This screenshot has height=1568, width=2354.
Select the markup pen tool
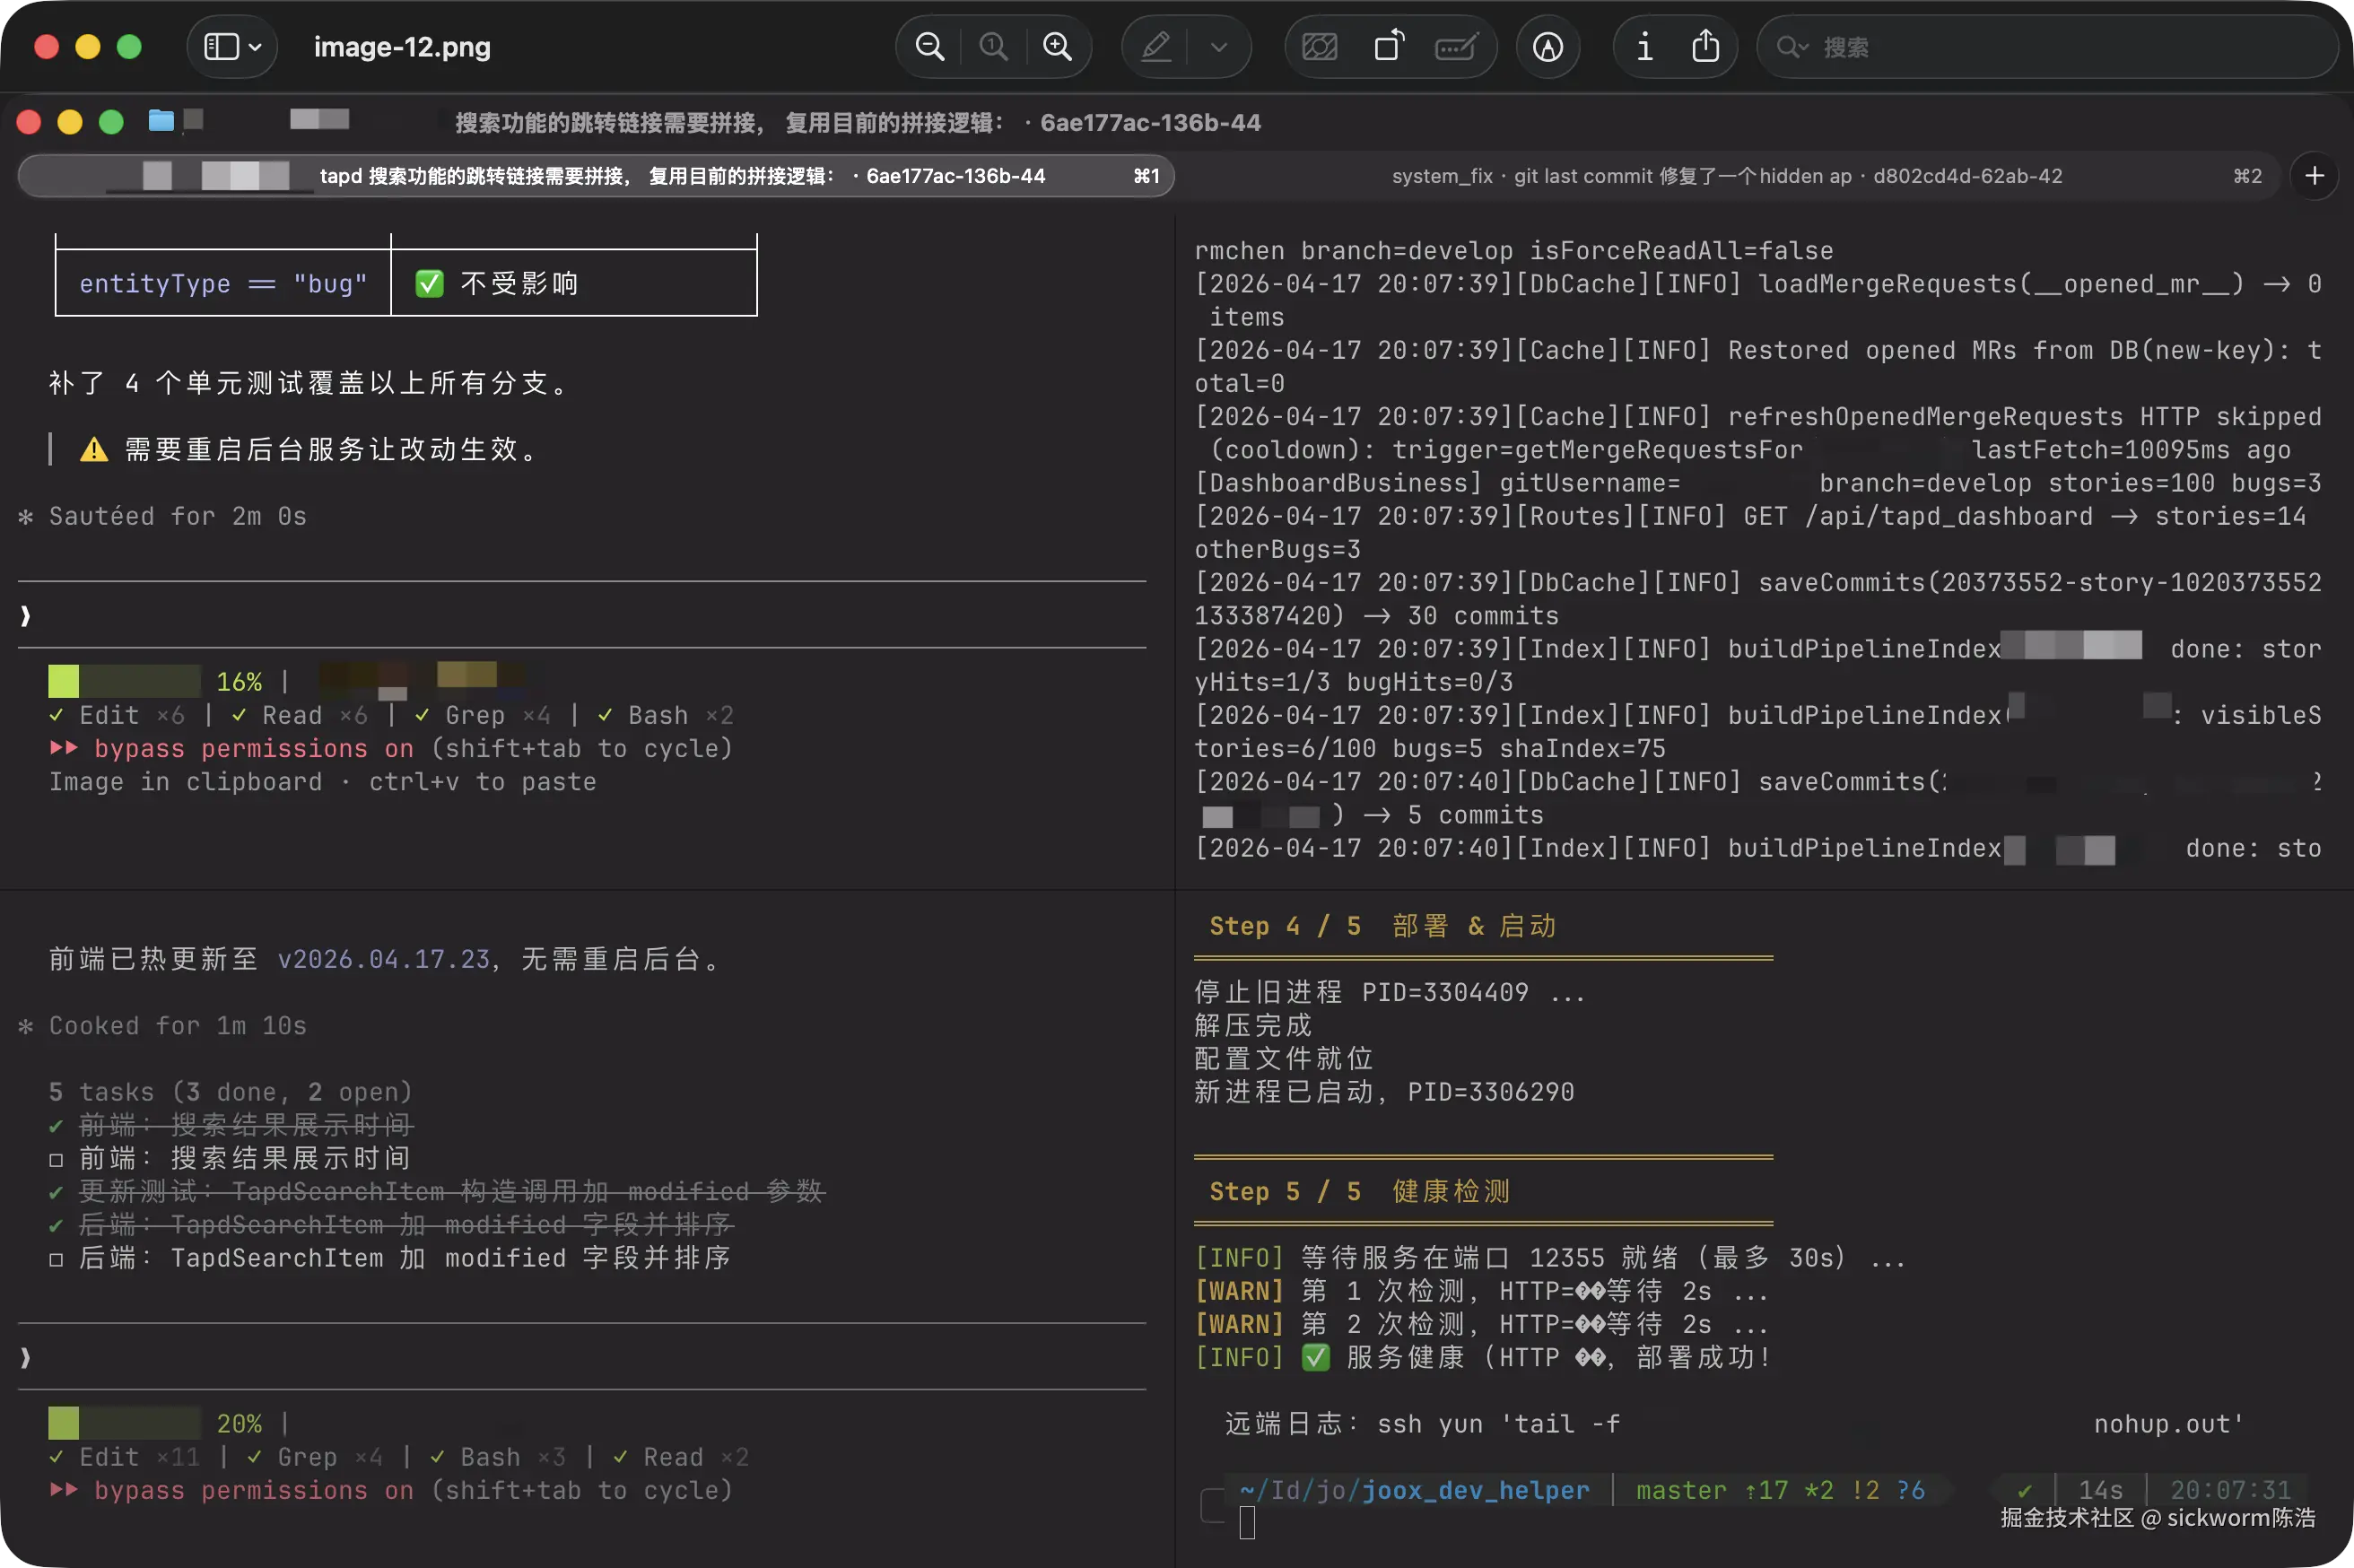(x=1156, y=47)
